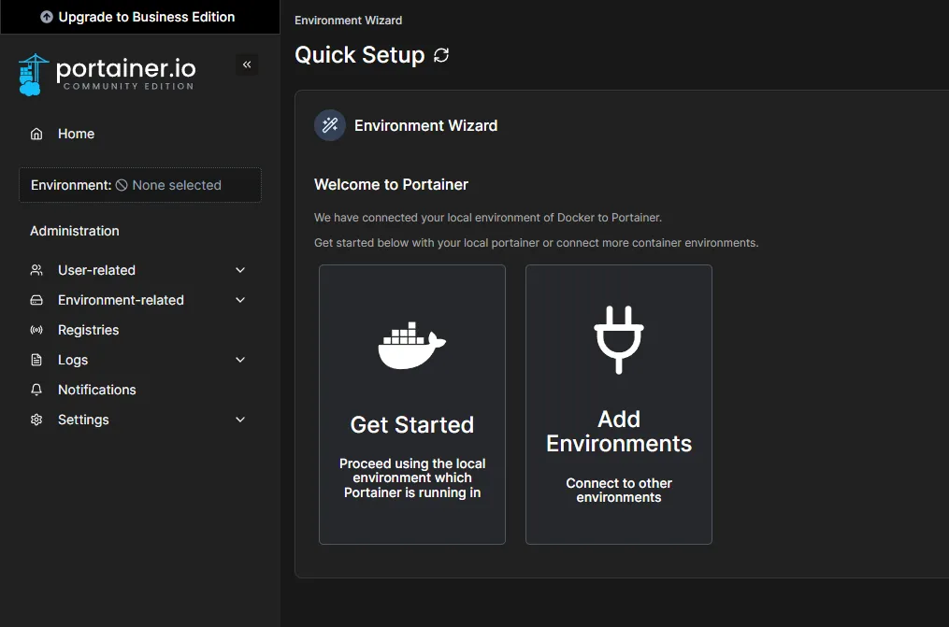
Task: Click the Upgrade arrow circle icon
Action: [x=47, y=17]
